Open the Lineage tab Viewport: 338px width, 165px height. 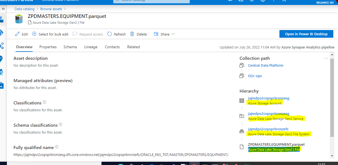pyautogui.click(x=91, y=47)
